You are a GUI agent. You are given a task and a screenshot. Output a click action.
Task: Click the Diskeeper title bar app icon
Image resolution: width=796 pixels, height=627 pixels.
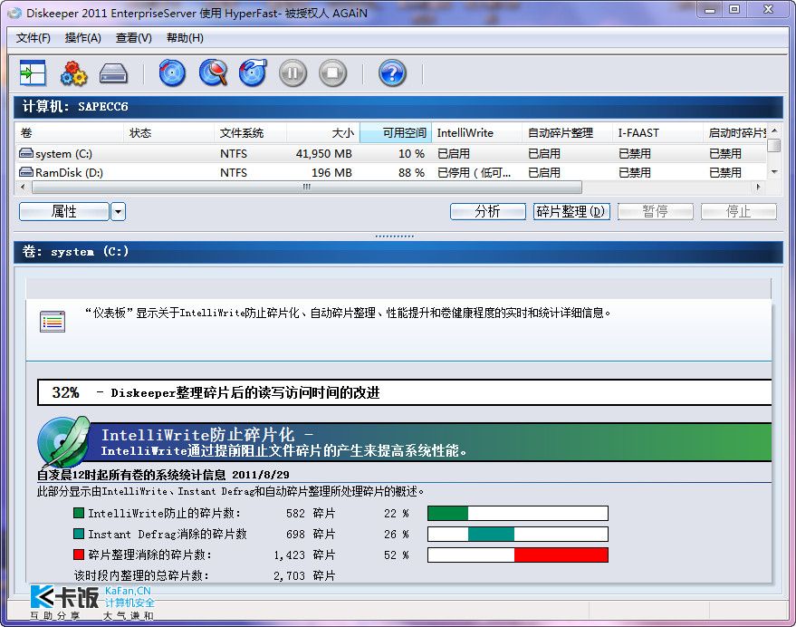pyautogui.click(x=15, y=14)
